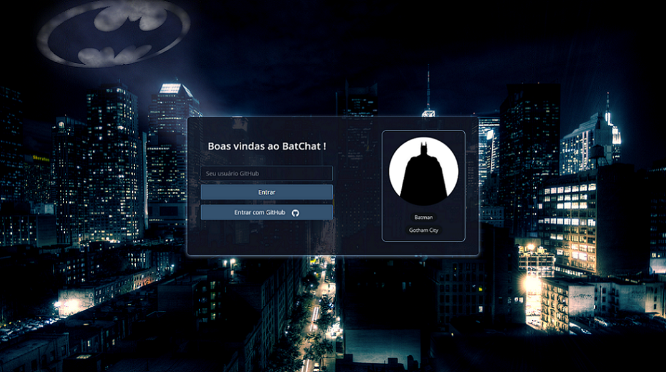Click the 'Gotham City' location label
The height and width of the screenshot is (372, 666).
coord(423,230)
